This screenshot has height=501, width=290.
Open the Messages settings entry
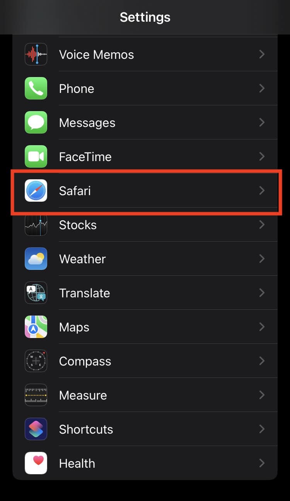click(145, 123)
